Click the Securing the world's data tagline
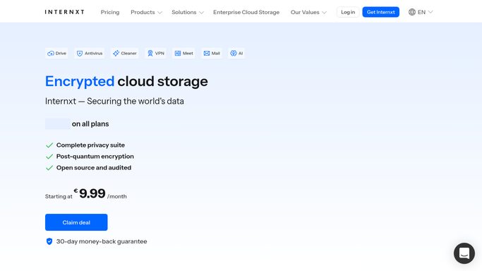 (x=114, y=101)
